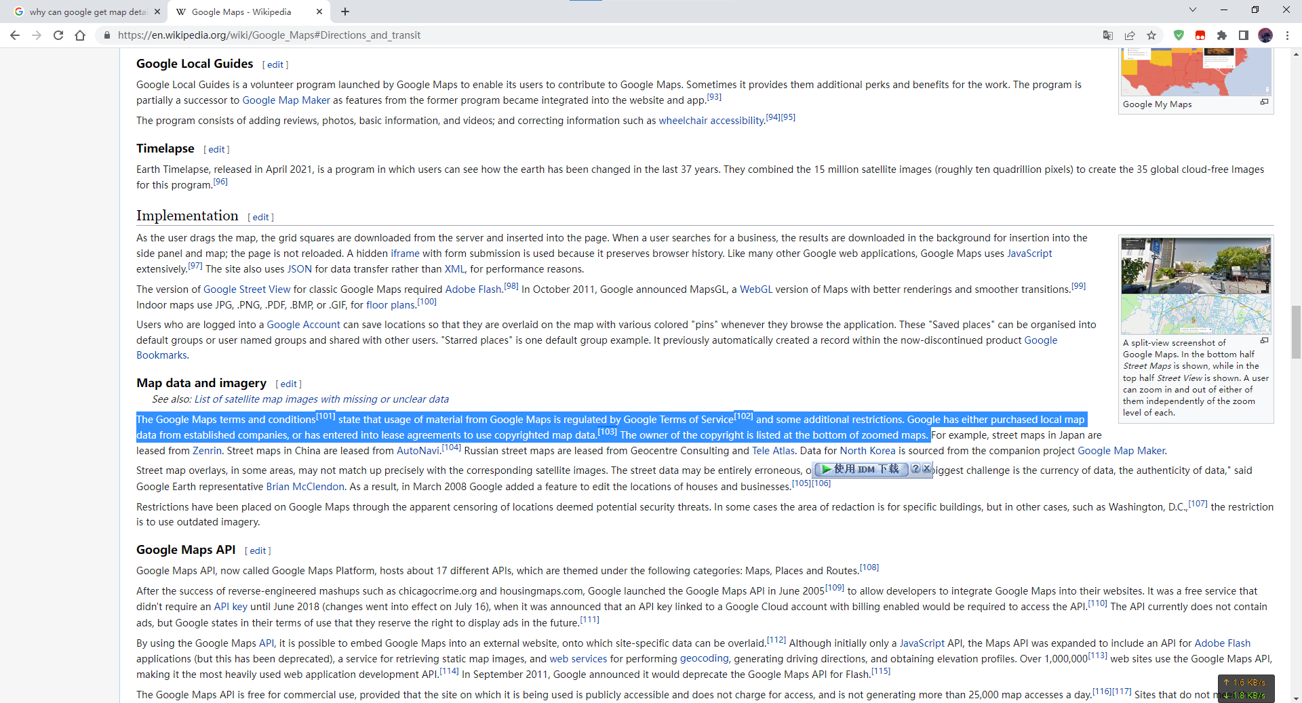Image resolution: width=1302 pixels, height=703 pixels.
Task: Bookmark this tab with star icon
Action: tap(1151, 35)
